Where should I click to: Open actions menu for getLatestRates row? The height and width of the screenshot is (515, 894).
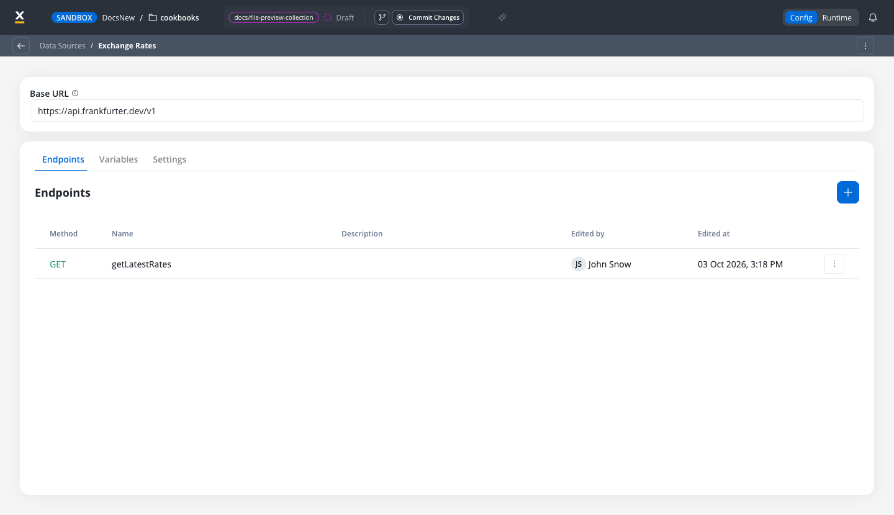coord(834,264)
